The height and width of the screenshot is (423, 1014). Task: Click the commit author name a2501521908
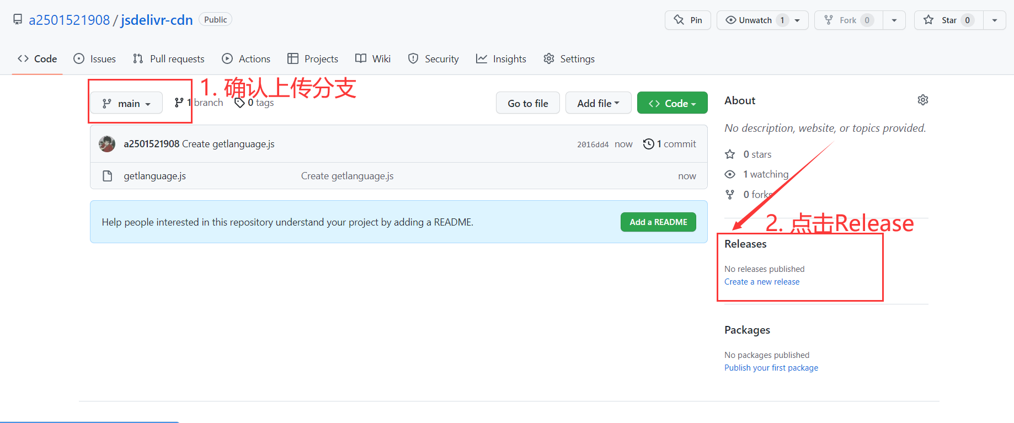pos(152,144)
